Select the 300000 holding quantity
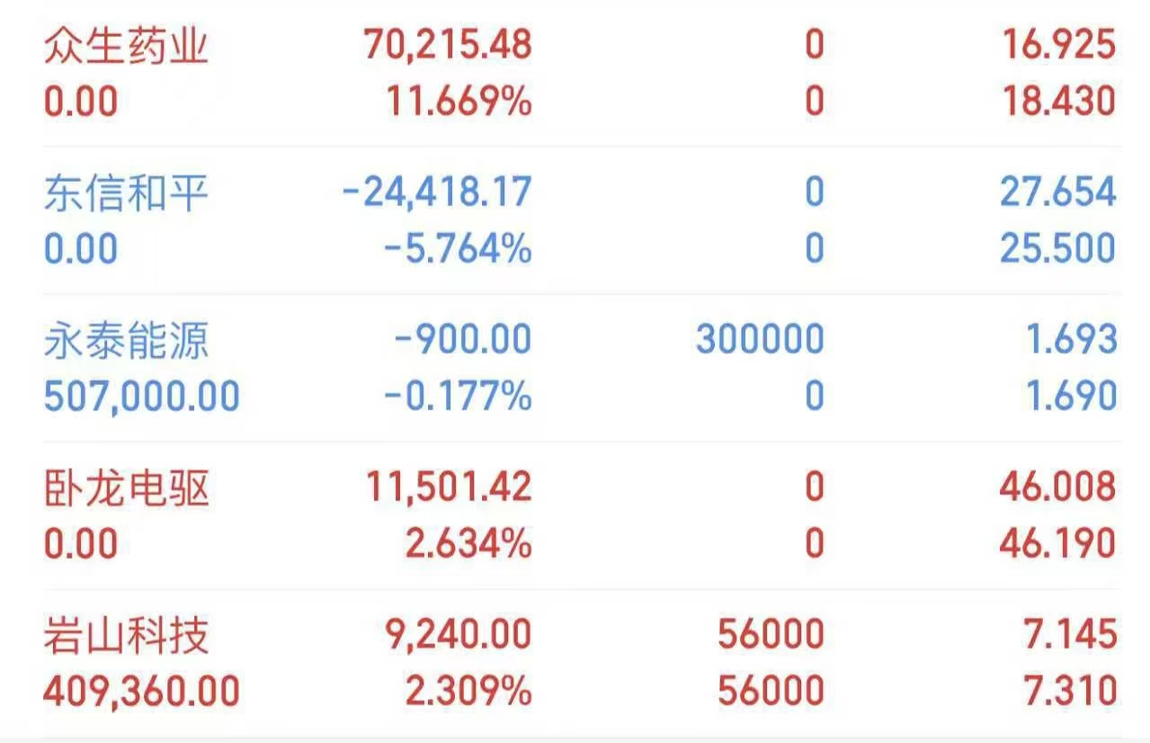Viewport: 1150px width, 743px height. point(760,340)
